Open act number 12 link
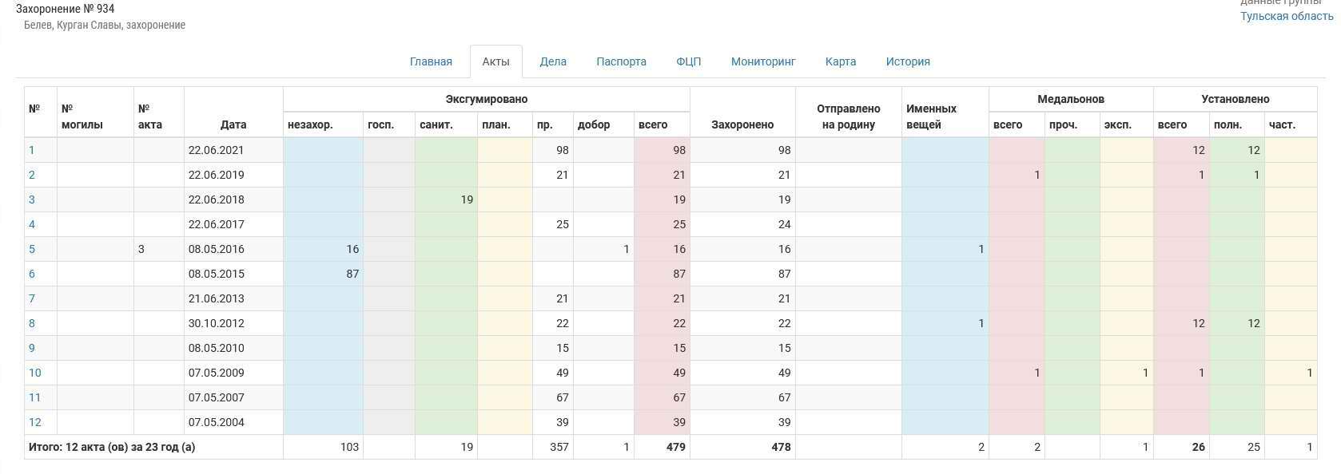Screen dimensions: 1341x474 pos(35,422)
